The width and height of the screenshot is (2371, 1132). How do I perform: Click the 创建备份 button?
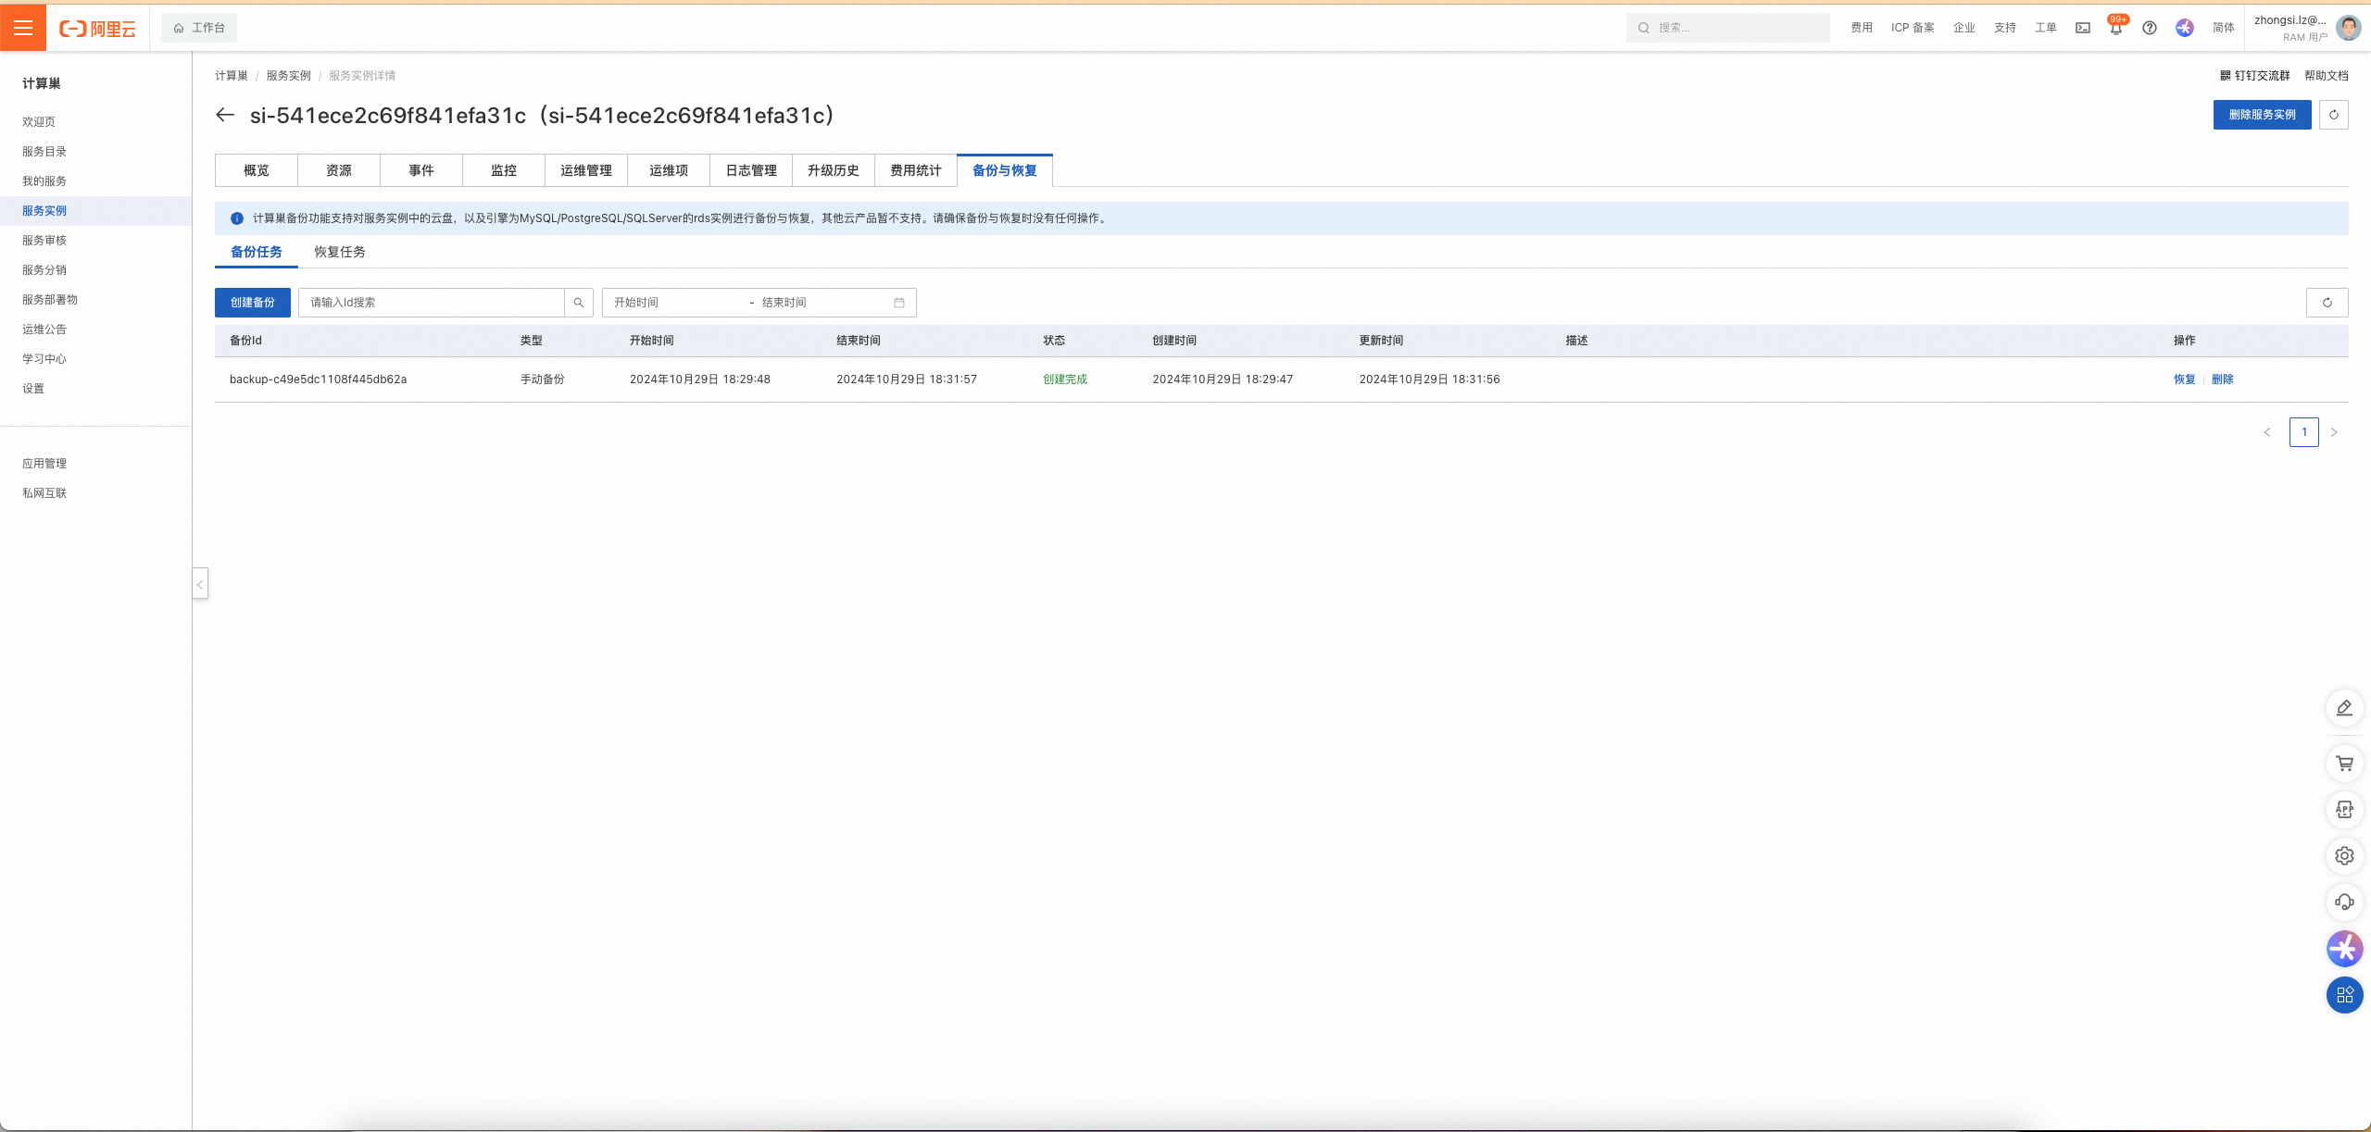(x=252, y=303)
